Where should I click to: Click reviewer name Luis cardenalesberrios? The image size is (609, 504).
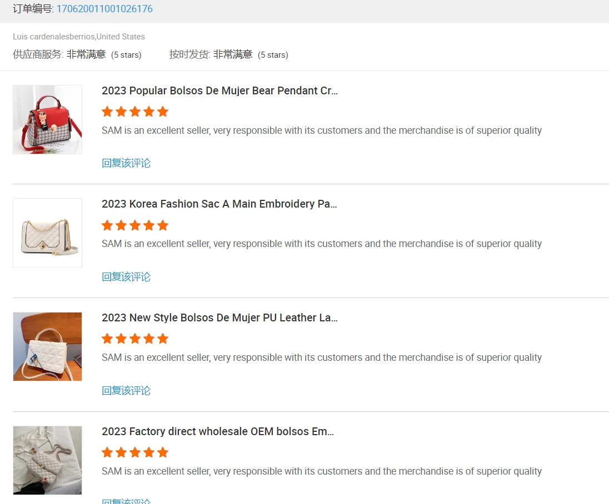[54, 37]
